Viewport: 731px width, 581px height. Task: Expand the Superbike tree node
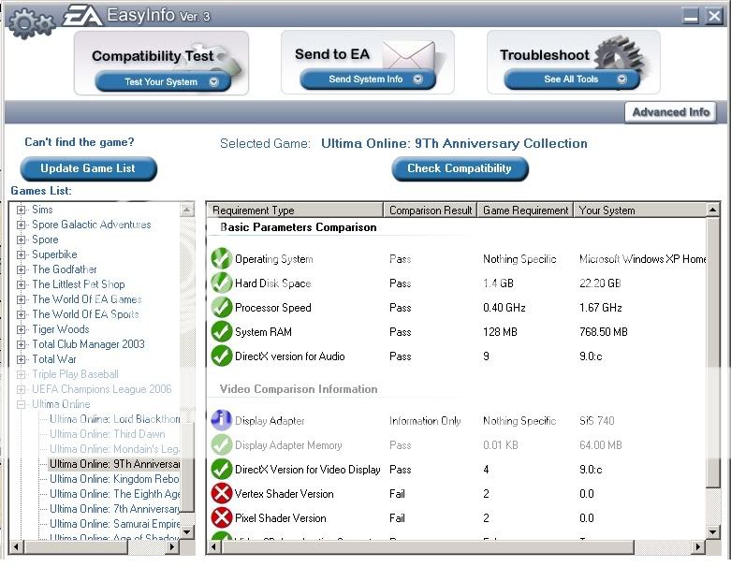(21, 254)
